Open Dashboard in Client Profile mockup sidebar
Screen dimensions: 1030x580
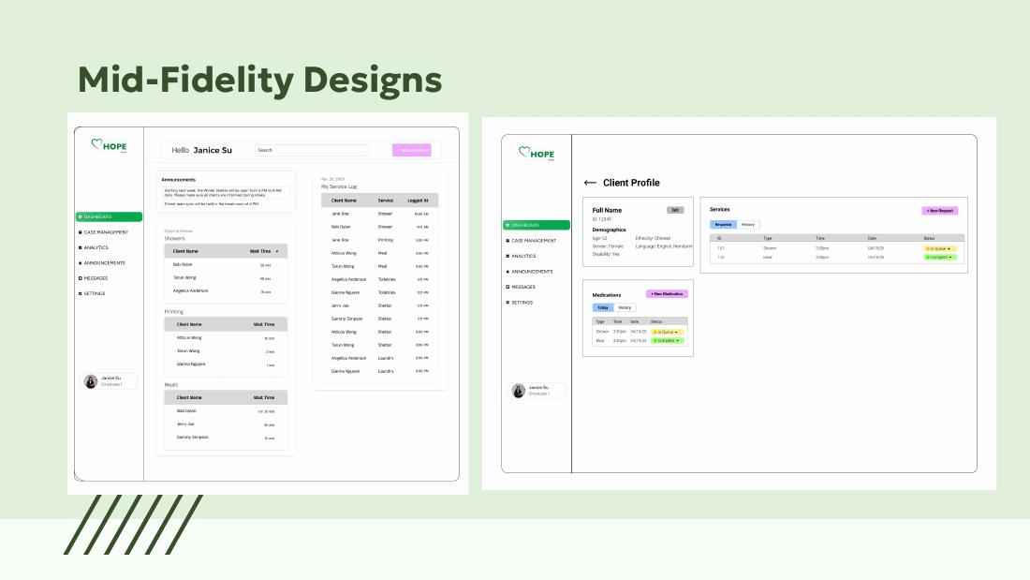pos(536,225)
